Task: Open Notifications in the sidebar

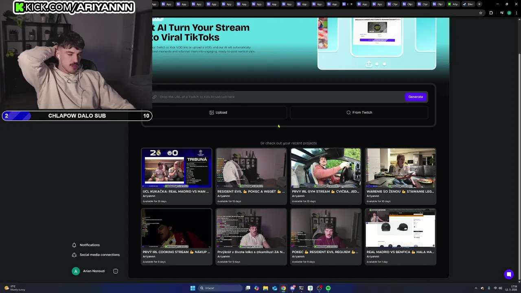Action: (x=90, y=245)
